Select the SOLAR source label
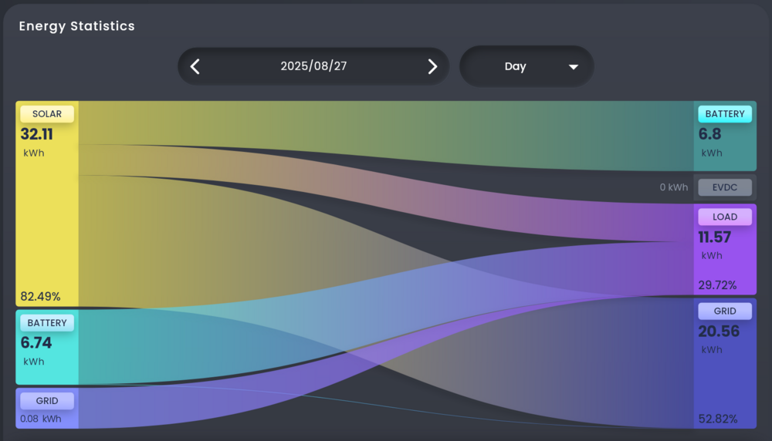 point(47,114)
